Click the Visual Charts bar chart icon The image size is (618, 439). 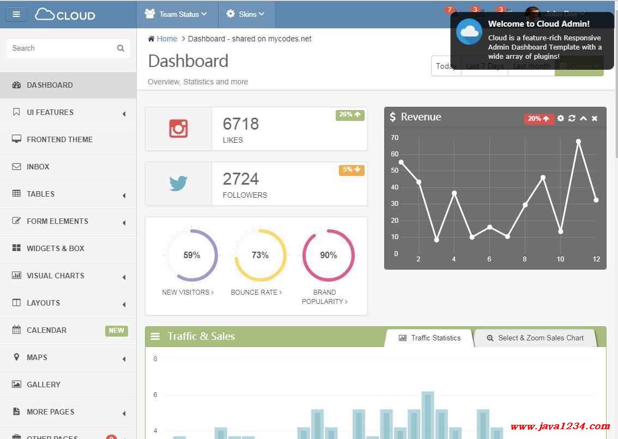(16, 275)
